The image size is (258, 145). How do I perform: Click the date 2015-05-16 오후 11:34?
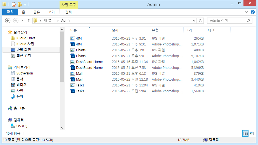(x=130, y=62)
